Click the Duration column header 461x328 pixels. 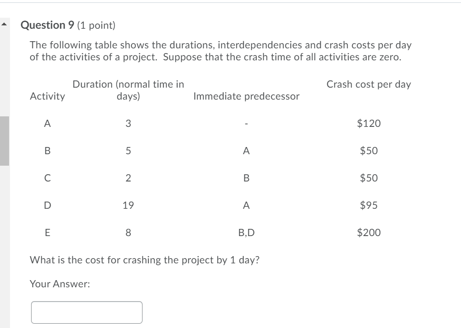click(x=128, y=90)
